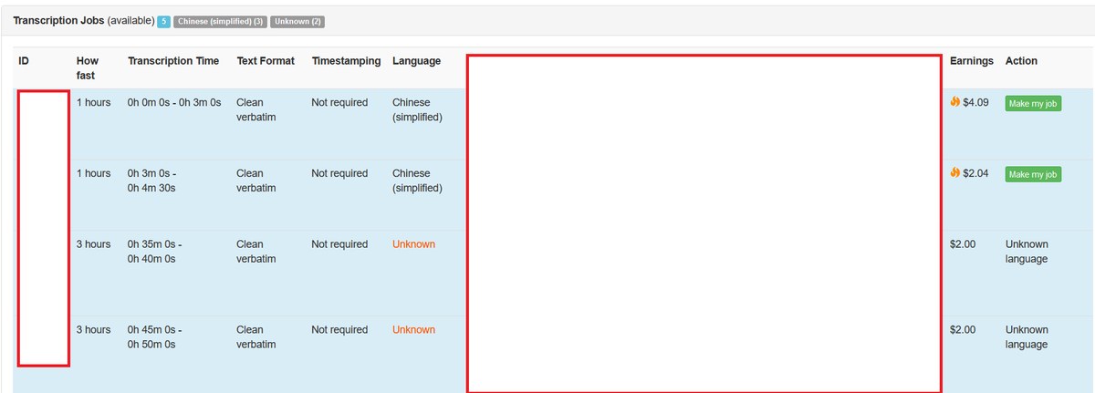
Task: Click orange Unknown in 0h 45m row
Action: (413, 330)
